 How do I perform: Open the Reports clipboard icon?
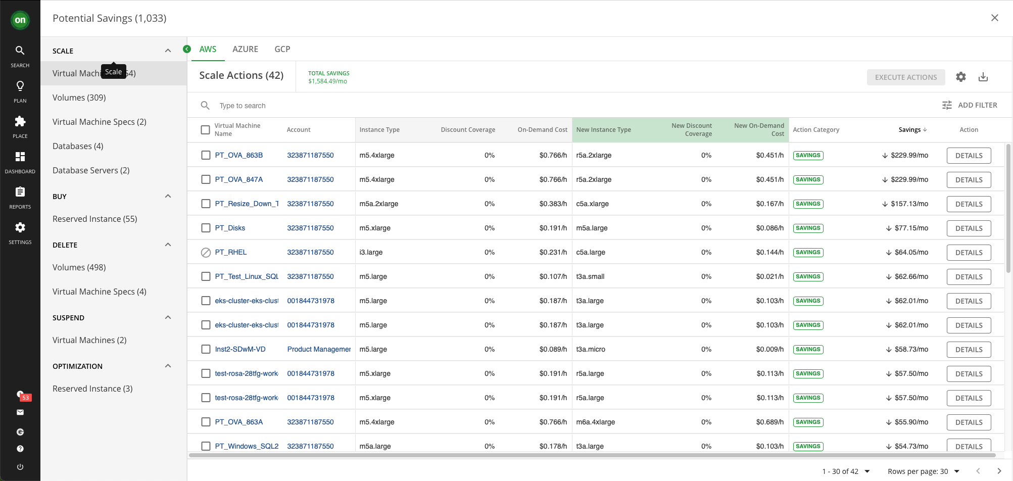pyautogui.click(x=20, y=197)
